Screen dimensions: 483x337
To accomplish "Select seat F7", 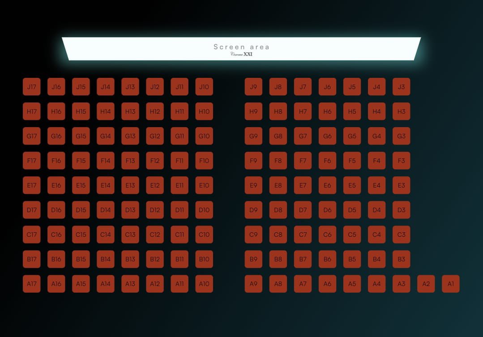I will point(303,161).
